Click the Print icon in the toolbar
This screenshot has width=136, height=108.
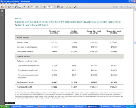16,7
